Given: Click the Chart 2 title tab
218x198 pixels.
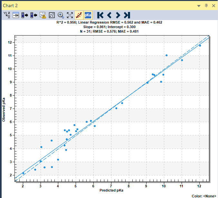Looking at the screenshot, I should pos(10,5).
